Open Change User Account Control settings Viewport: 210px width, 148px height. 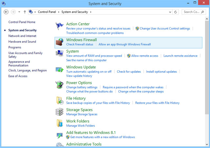pyautogui.click(x=165, y=28)
